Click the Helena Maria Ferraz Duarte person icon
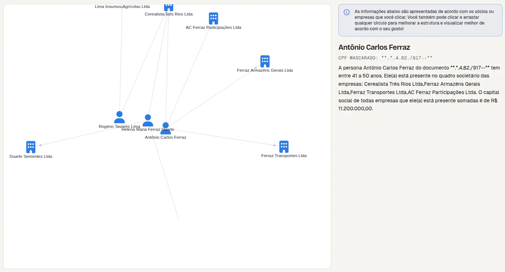Viewport: 505px width, 272px height. click(148, 120)
